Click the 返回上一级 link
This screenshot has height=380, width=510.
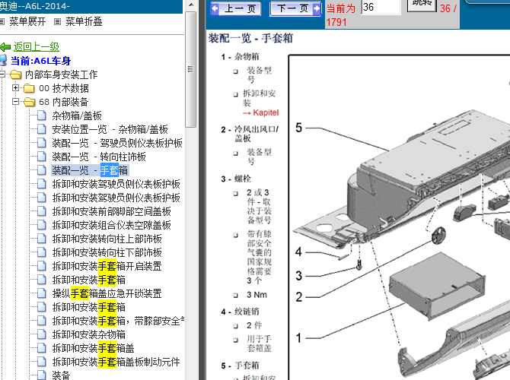36,47
